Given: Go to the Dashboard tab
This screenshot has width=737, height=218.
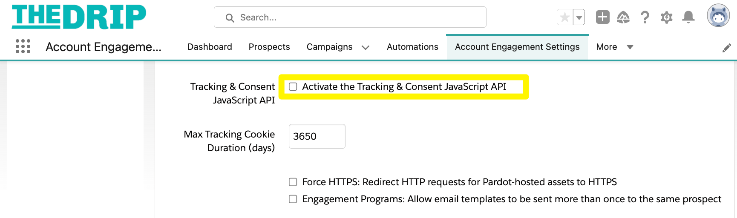Looking at the screenshot, I should coord(210,47).
